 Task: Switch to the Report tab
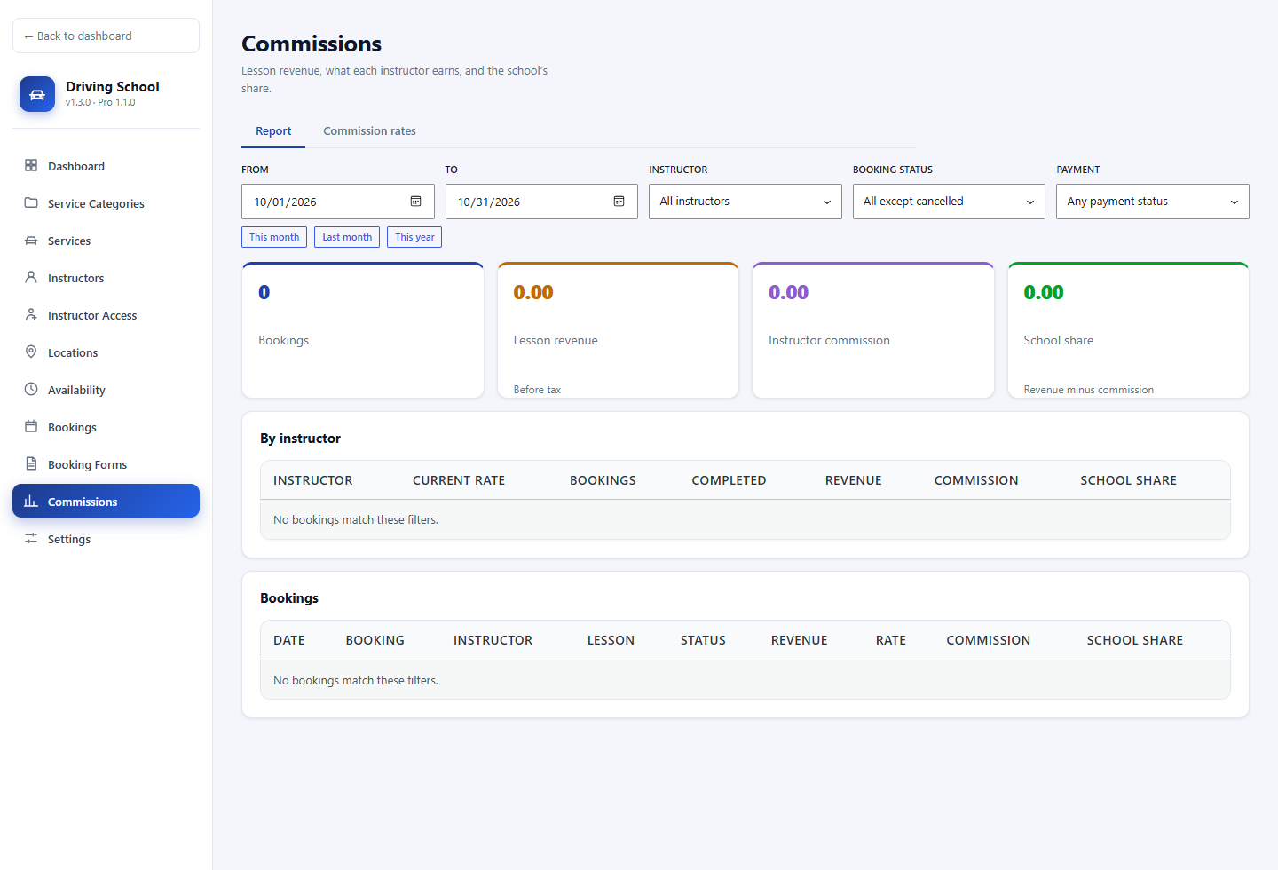273,131
